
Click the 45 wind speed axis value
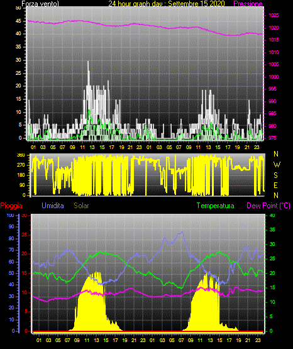18,21
